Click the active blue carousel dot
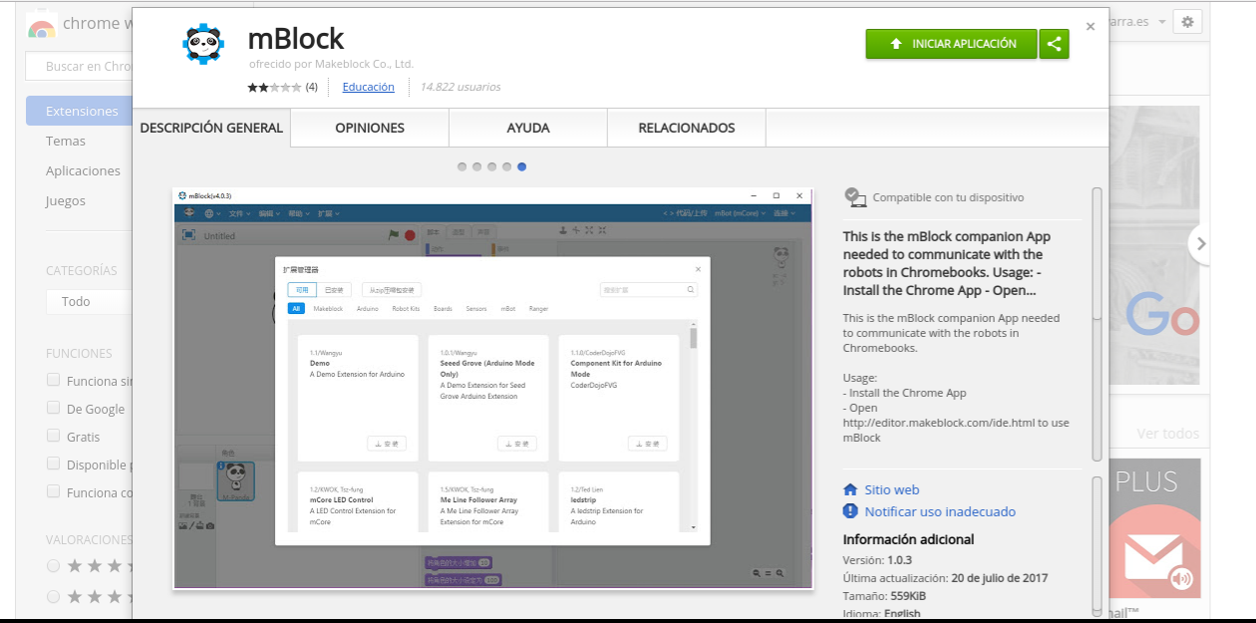The image size is (1256, 623). click(x=522, y=166)
